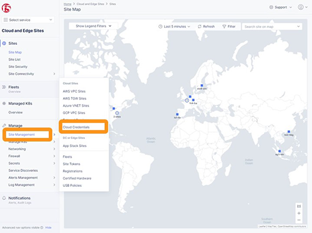
Task: Open the Last 5 minutes time dropdown
Action: tap(174, 27)
